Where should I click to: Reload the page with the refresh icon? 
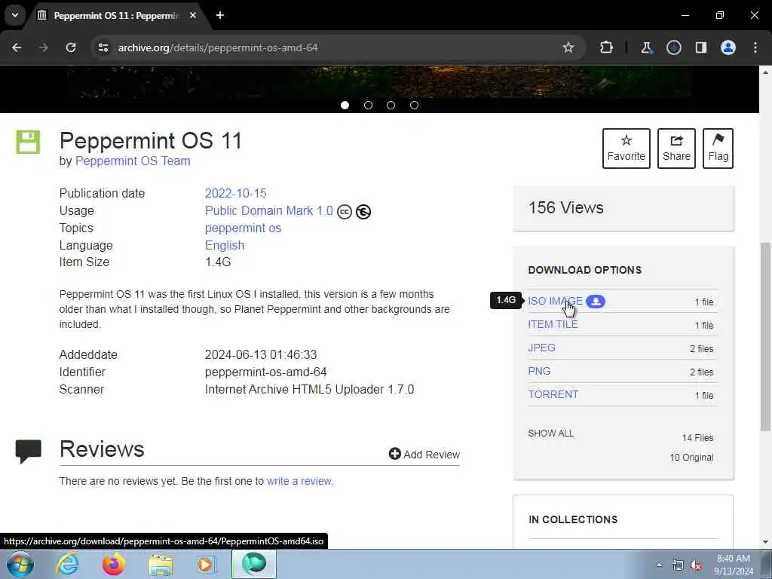(x=71, y=47)
